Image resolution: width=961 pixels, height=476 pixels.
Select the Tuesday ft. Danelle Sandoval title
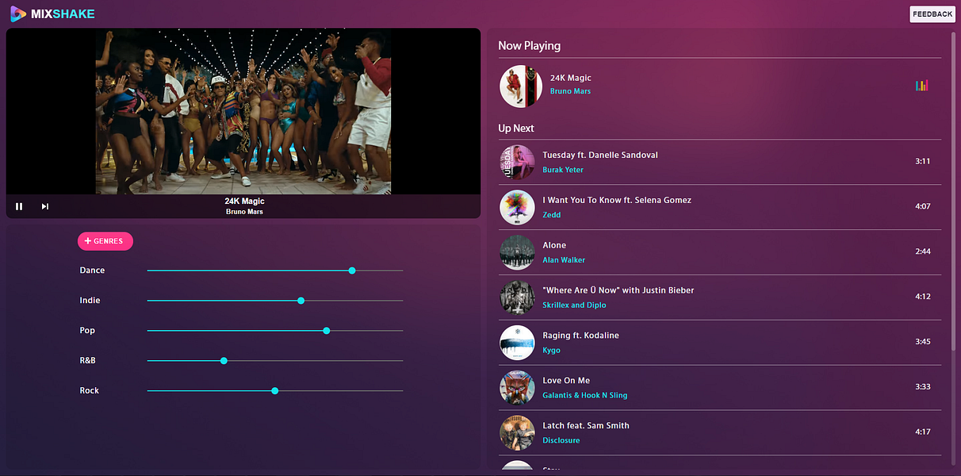600,155
